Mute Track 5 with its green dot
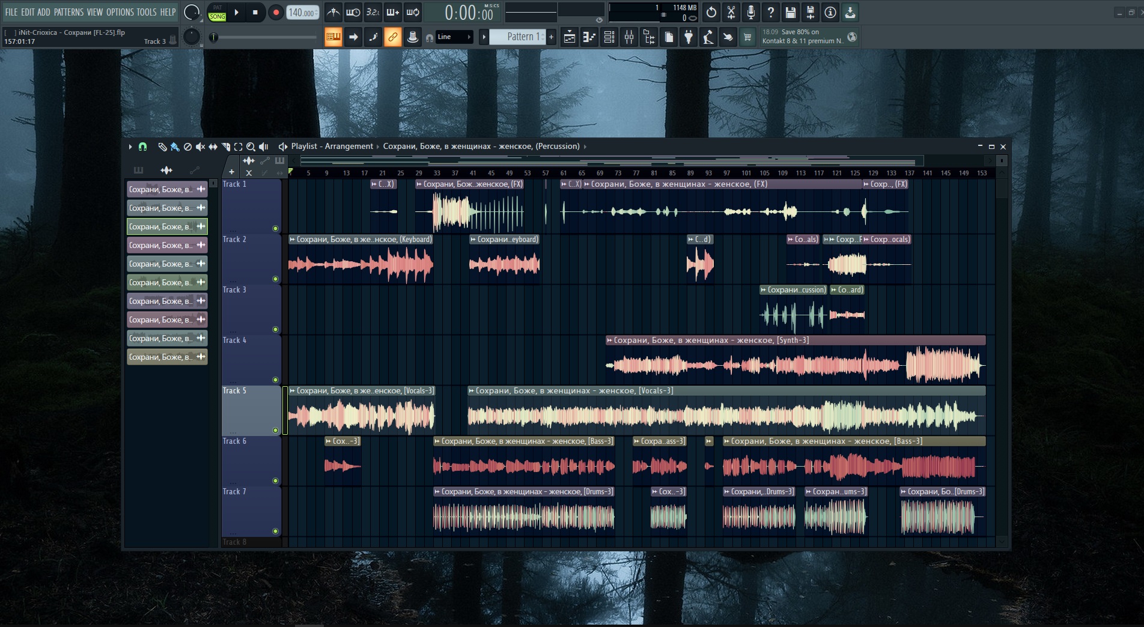This screenshot has height=627, width=1144. pyautogui.click(x=275, y=430)
